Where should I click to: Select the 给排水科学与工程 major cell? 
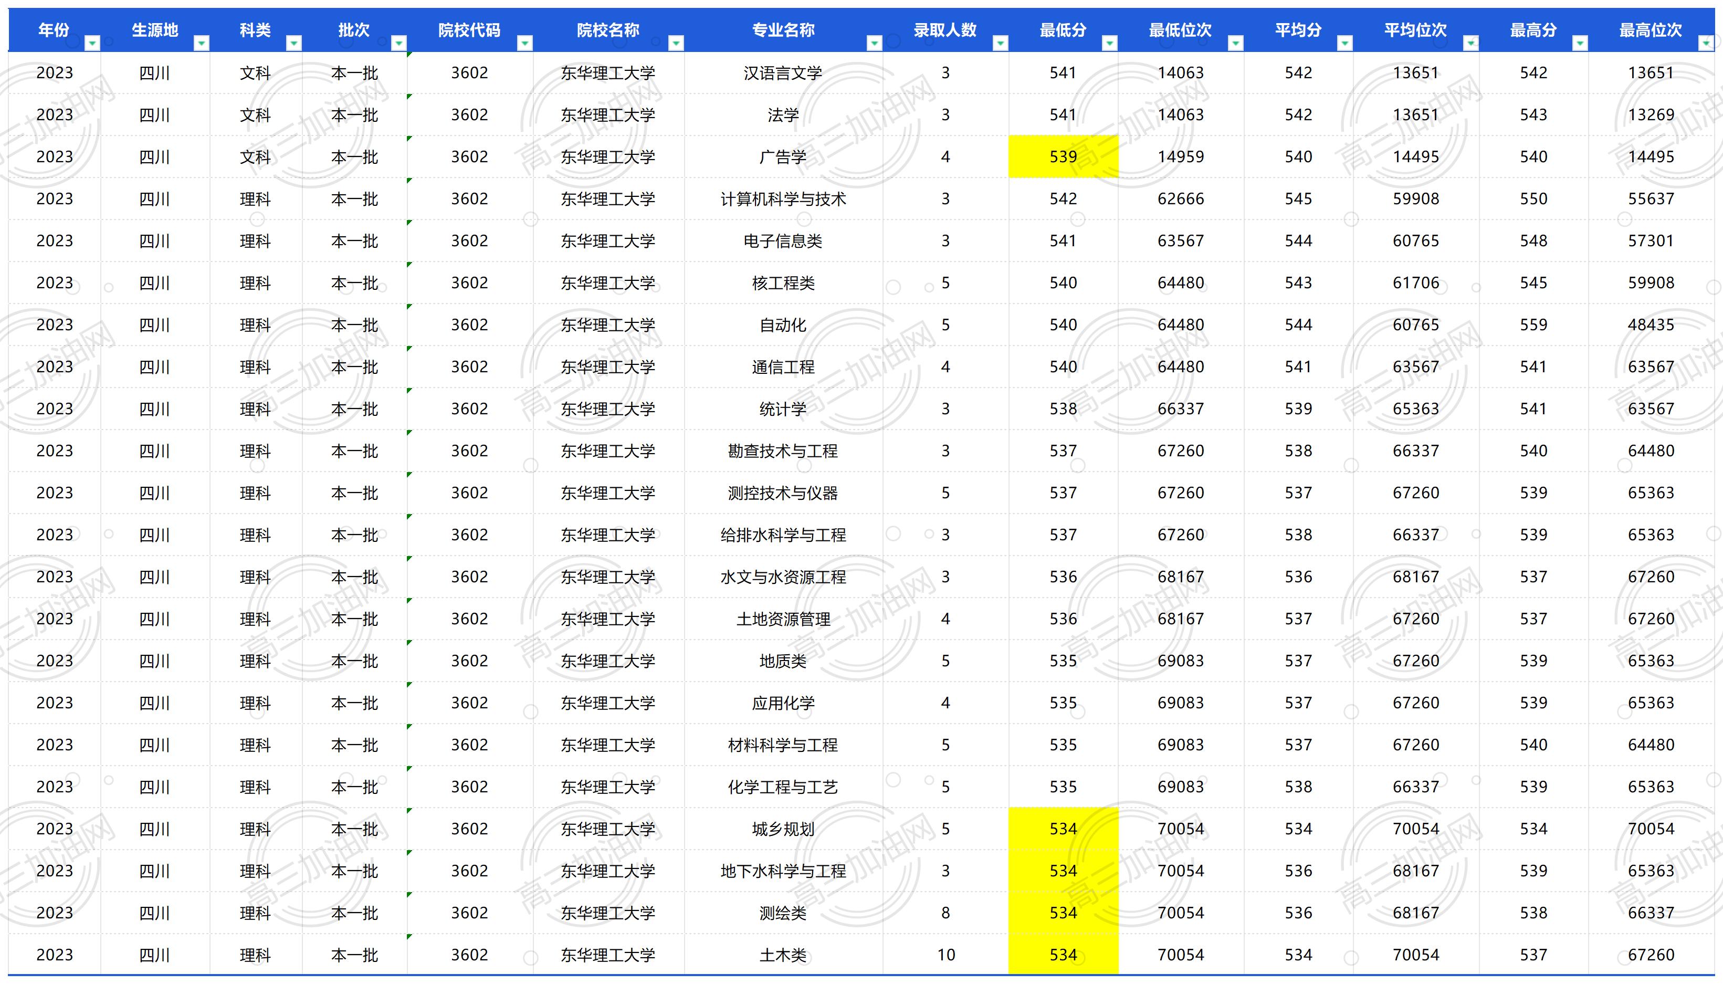coord(783,535)
